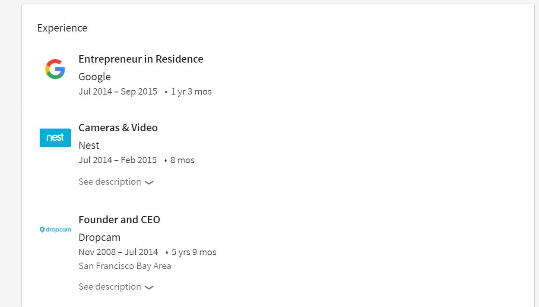Click the Experience section heading
The height and width of the screenshot is (307, 539).
coord(62,28)
